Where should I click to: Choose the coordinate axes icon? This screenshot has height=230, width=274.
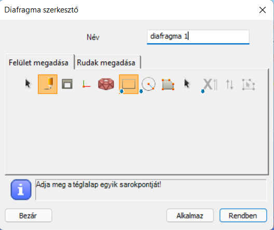point(86,84)
